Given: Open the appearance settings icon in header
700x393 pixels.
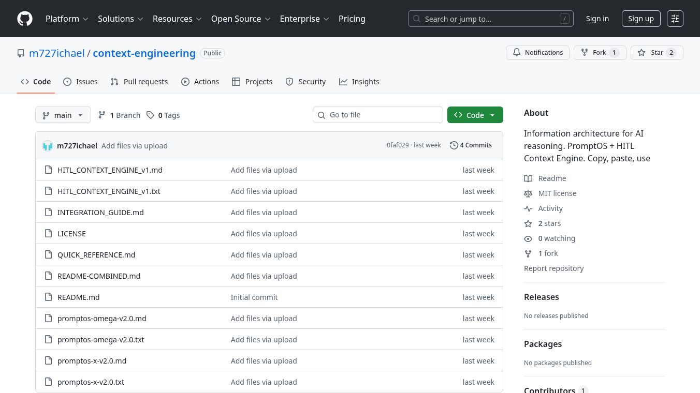Looking at the screenshot, I should (x=675, y=19).
